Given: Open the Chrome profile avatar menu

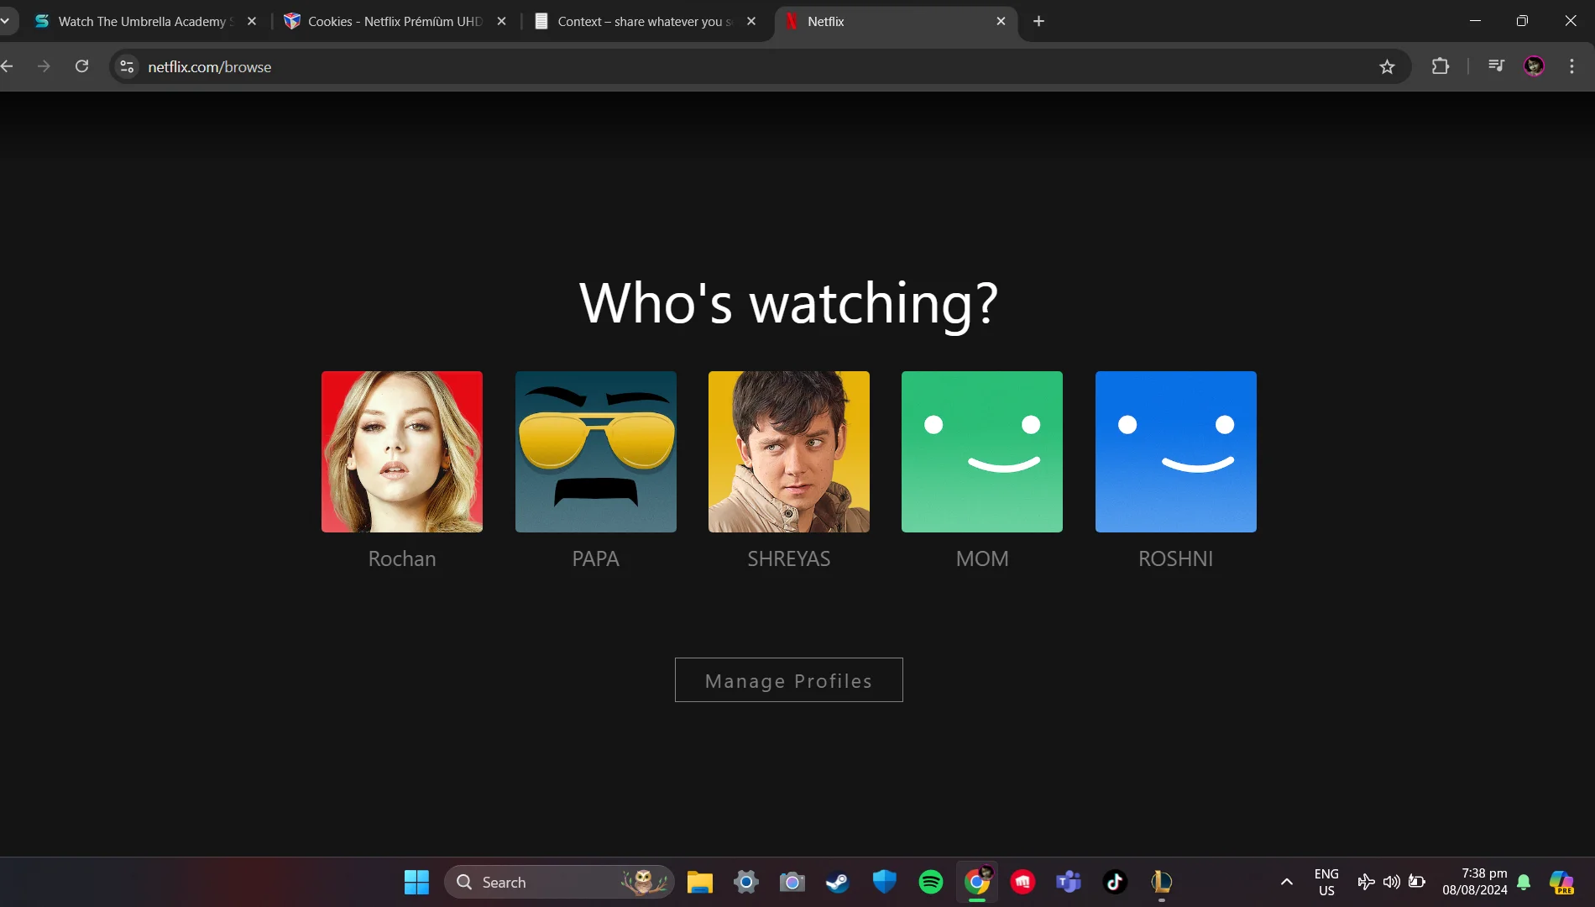Looking at the screenshot, I should [x=1534, y=66].
